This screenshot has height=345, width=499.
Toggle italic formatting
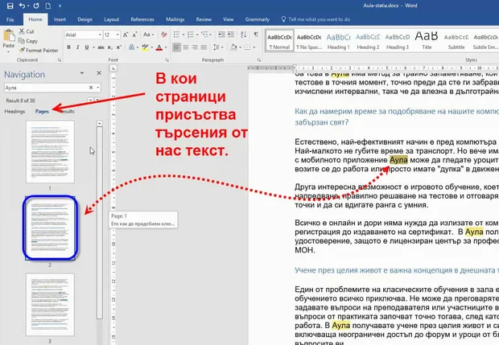[77, 47]
